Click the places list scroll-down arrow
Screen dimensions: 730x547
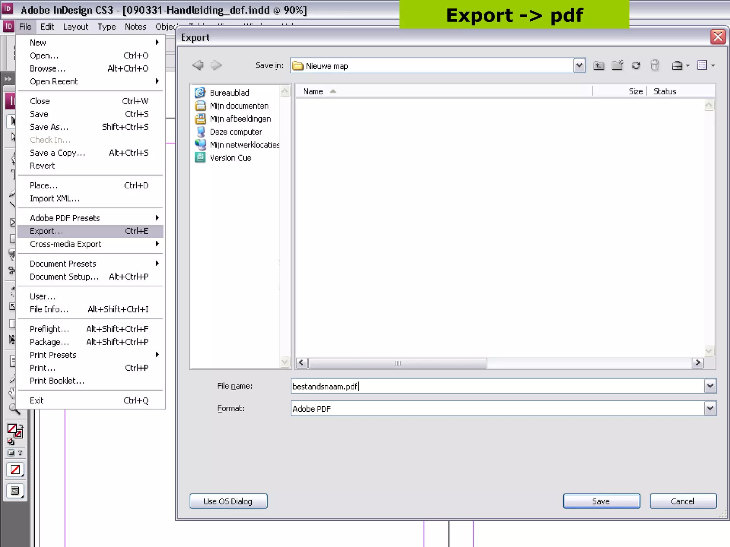(285, 362)
